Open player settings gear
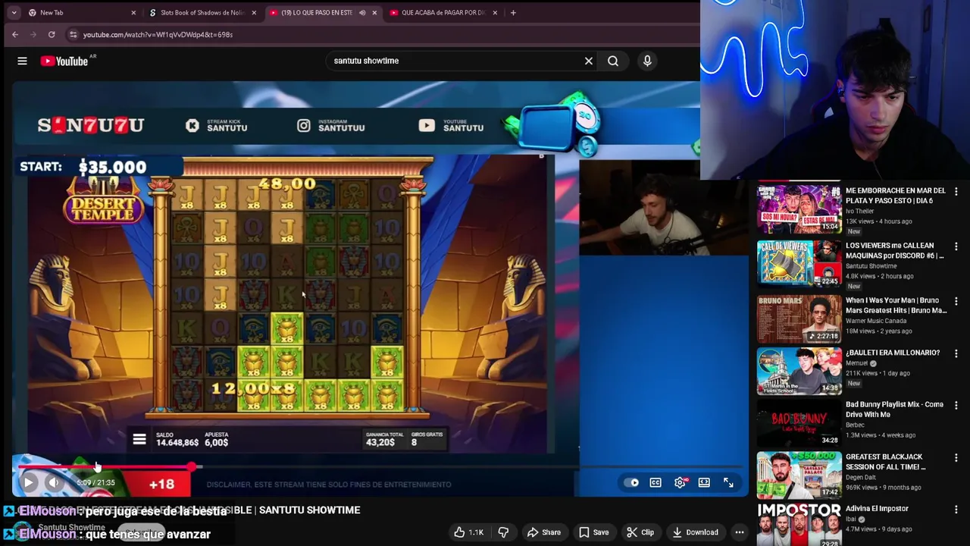Screen dimensions: 970x546 (x=681, y=482)
